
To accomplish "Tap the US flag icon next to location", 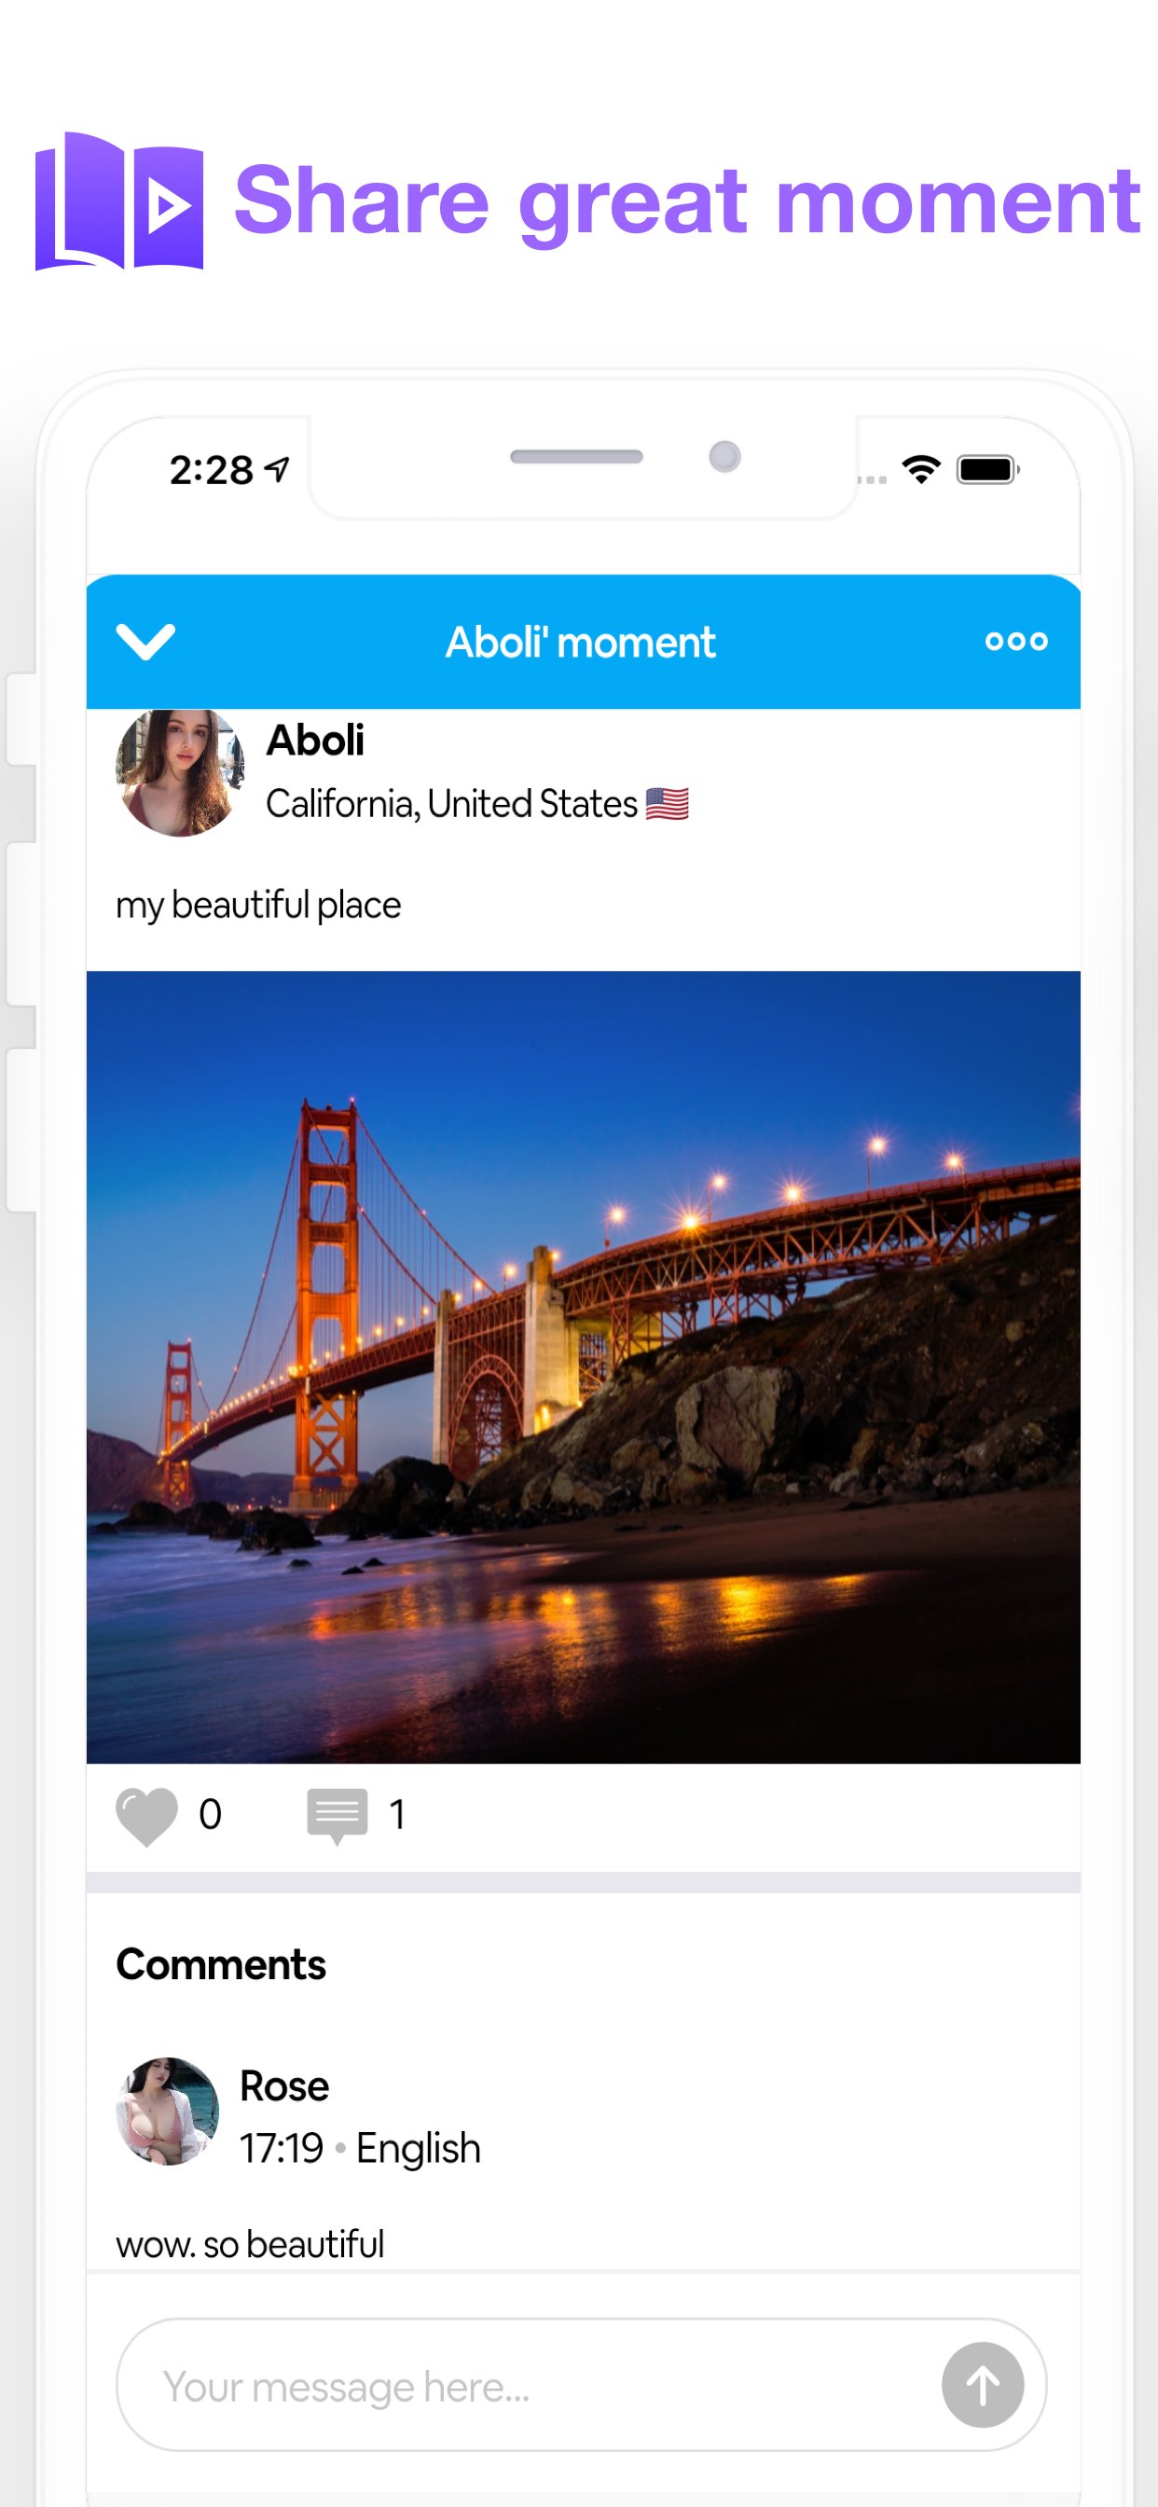I will coord(668,804).
